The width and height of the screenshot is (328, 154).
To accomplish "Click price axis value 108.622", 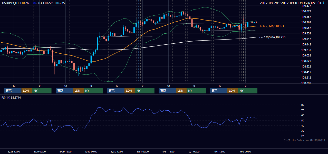I will point(306,66).
